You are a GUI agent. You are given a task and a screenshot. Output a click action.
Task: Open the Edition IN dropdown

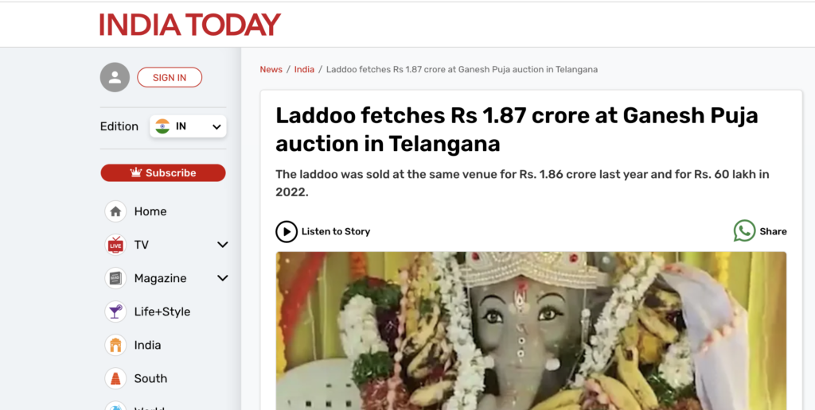click(x=188, y=126)
